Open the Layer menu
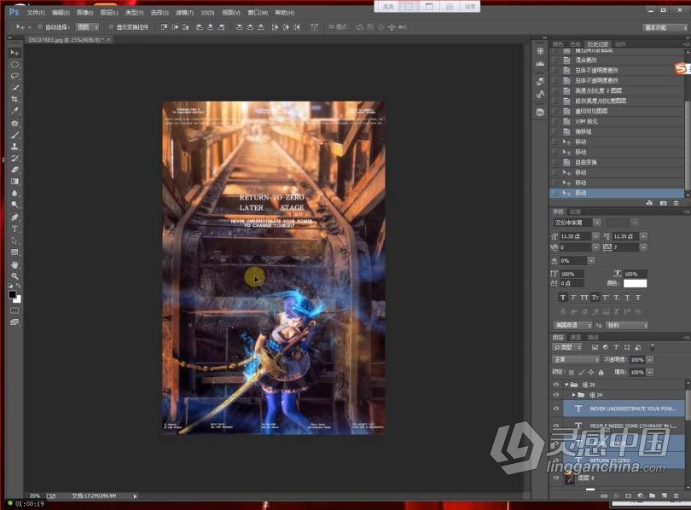Image resolution: width=691 pixels, height=510 pixels. (x=109, y=13)
